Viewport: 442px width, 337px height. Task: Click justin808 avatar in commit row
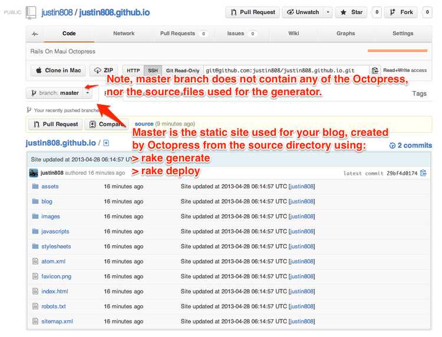34,173
